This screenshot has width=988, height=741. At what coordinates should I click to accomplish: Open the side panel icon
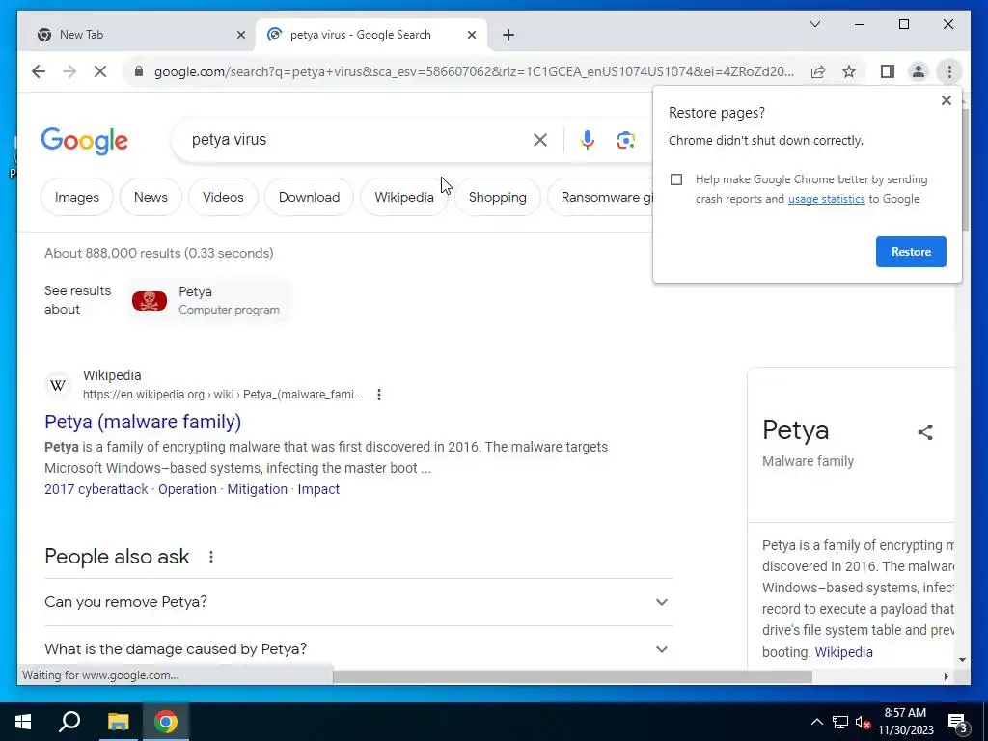888,71
